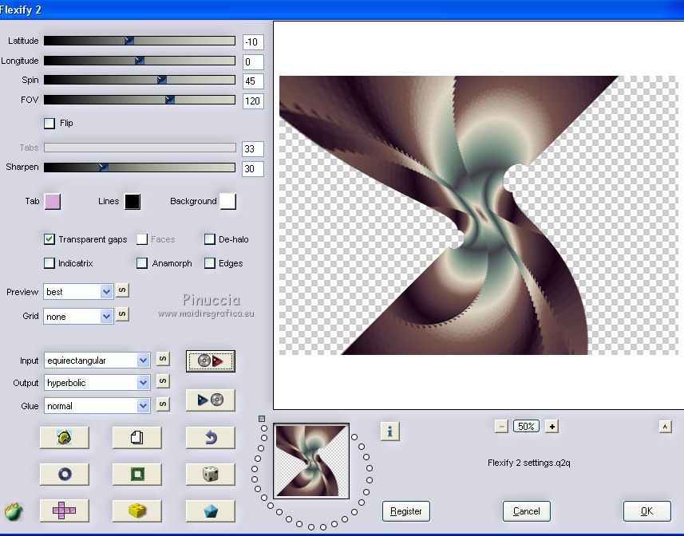Pick the Lines color swatch
The image size is (684, 536).
pyautogui.click(x=132, y=202)
